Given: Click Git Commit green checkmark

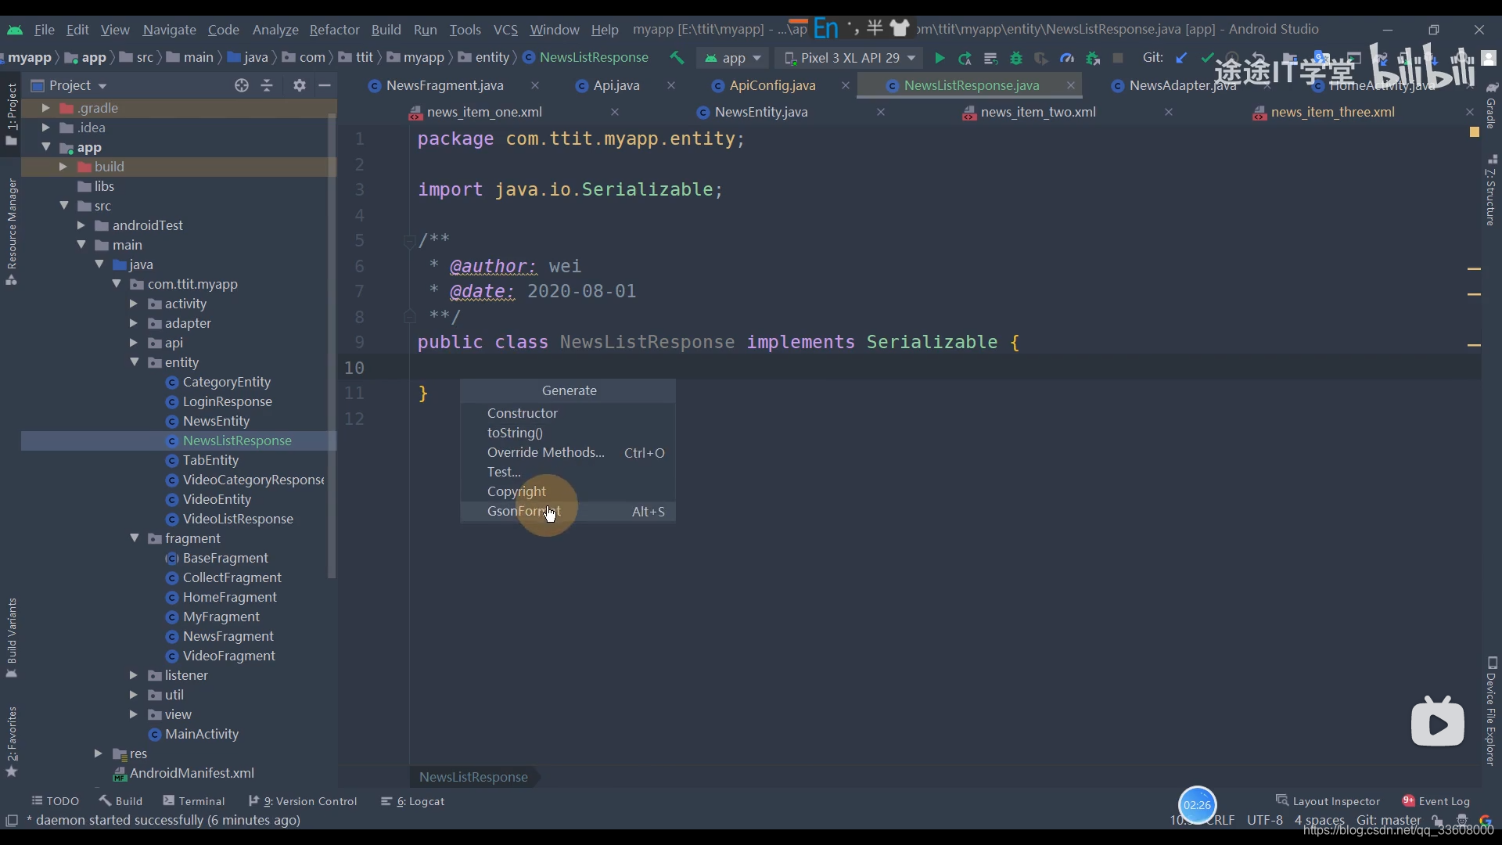Looking at the screenshot, I should [1207, 58].
